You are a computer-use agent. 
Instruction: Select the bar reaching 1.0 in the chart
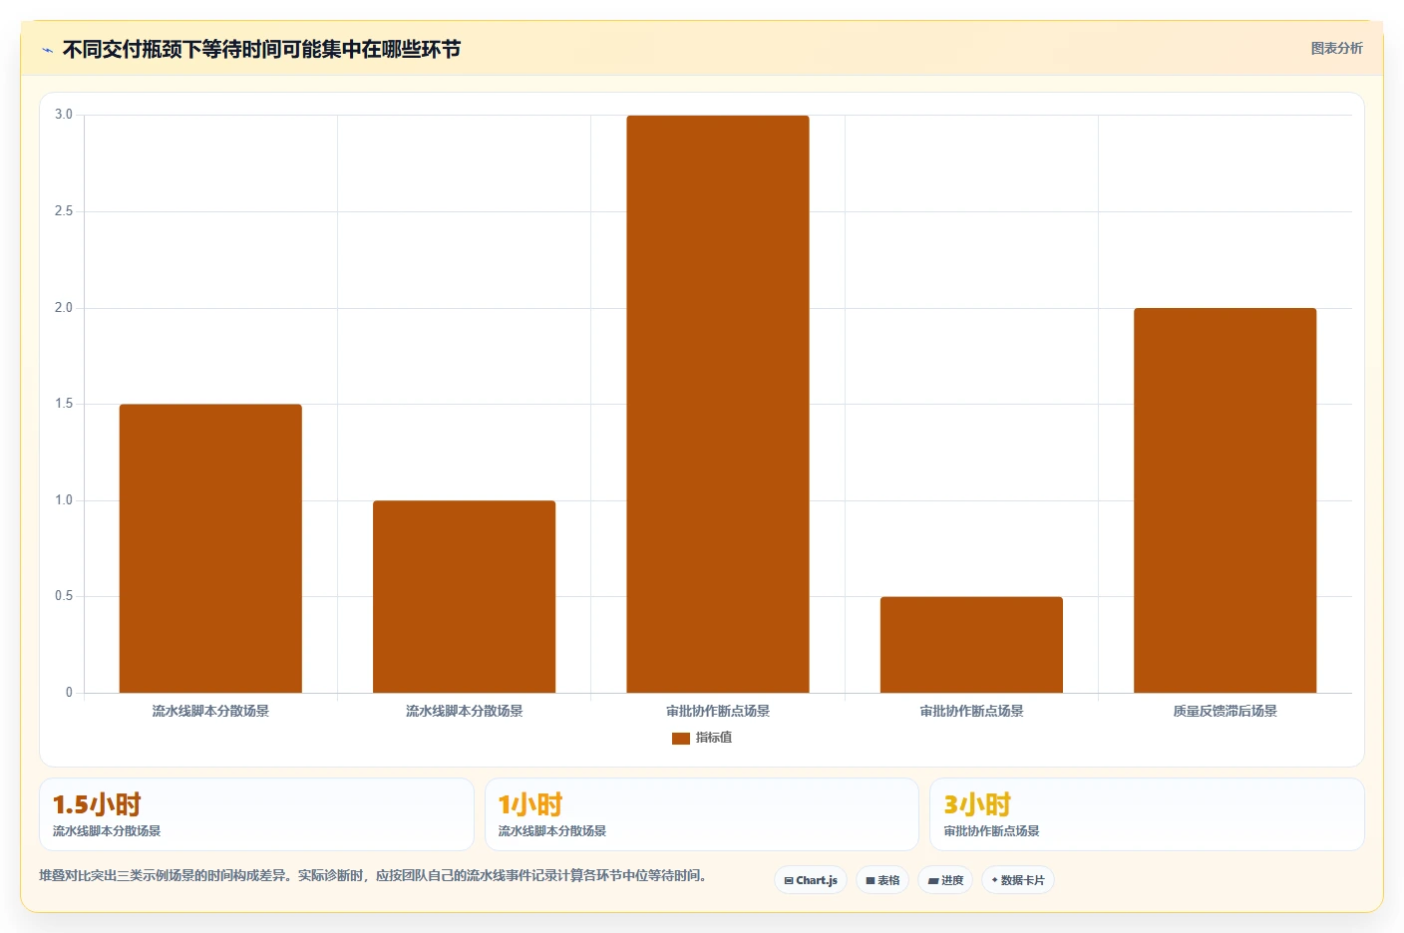[465, 596]
